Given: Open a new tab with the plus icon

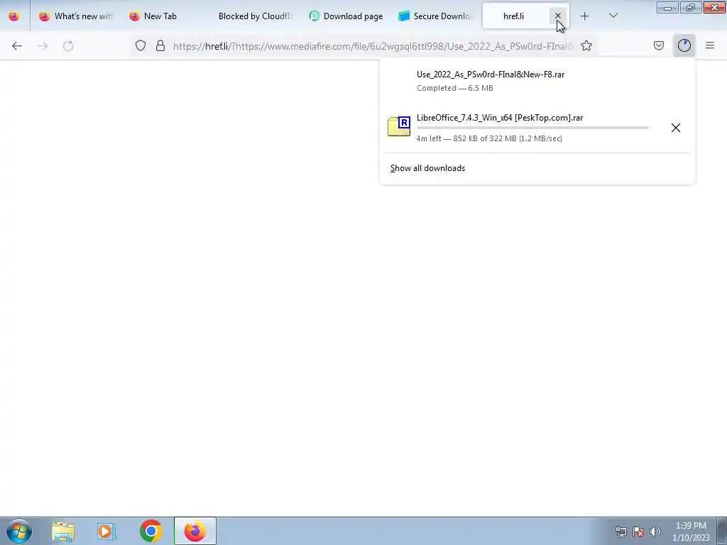Looking at the screenshot, I should pyautogui.click(x=585, y=16).
